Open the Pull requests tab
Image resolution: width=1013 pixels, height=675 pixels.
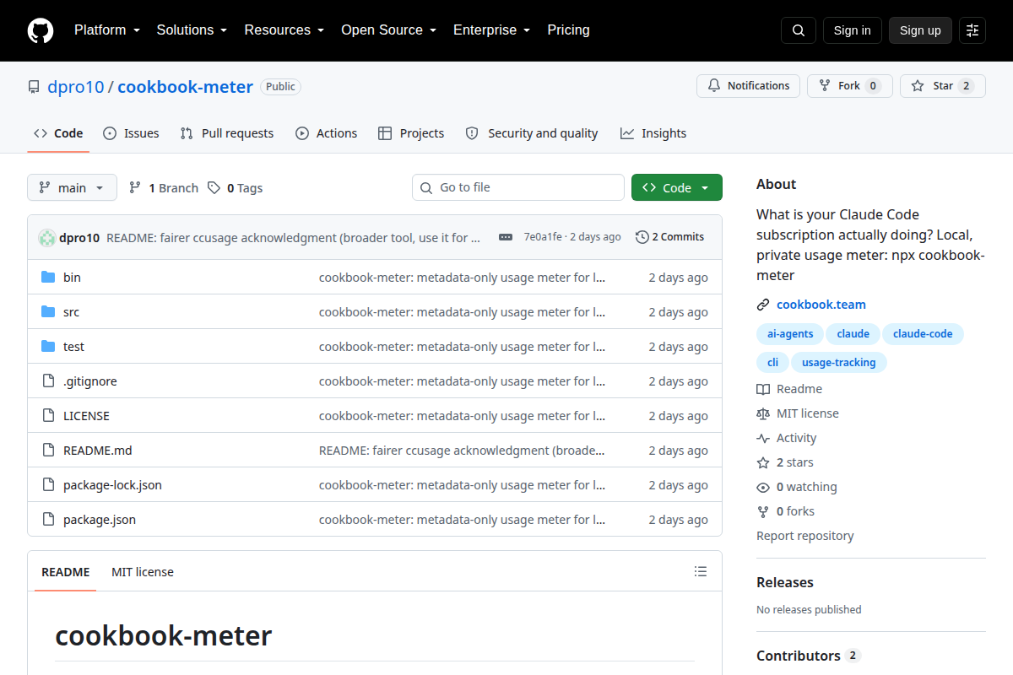pyautogui.click(x=227, y=133)
